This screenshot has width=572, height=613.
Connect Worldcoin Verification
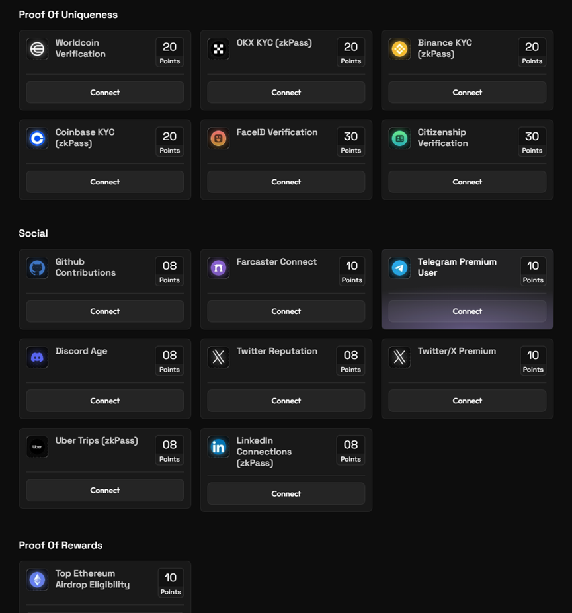pyautogui.click(x=104, y=93)
